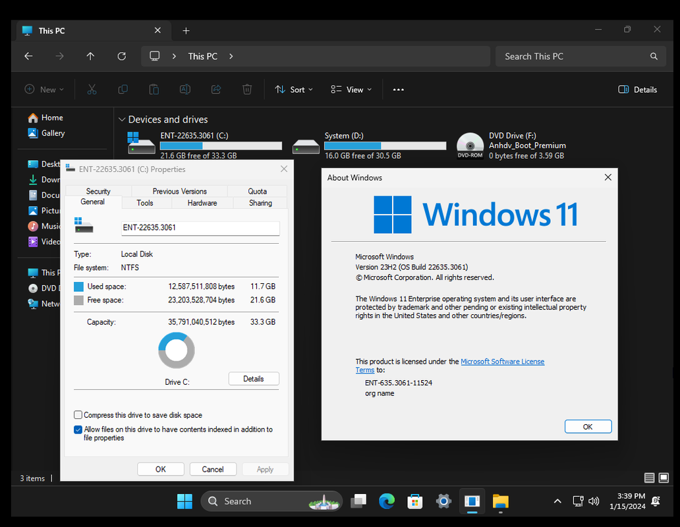Switch to large thumbnails view icon
Screen dimensions: 680x527
tap(664, 478)
